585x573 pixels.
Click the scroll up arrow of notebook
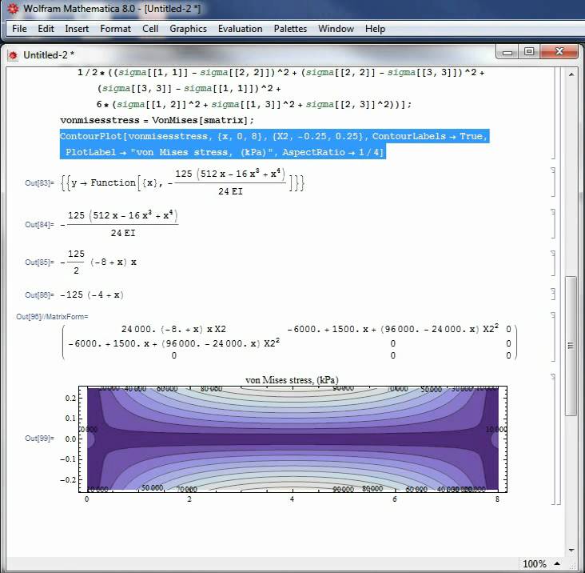pyautogui.click(x=571, y=74)
